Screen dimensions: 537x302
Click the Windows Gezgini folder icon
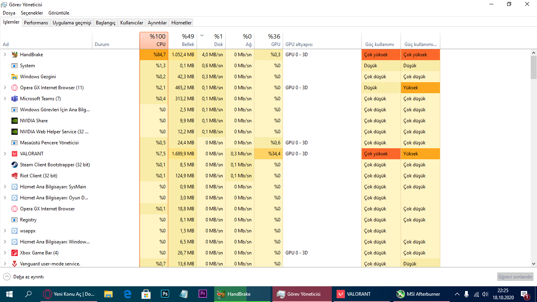(15, 77)
